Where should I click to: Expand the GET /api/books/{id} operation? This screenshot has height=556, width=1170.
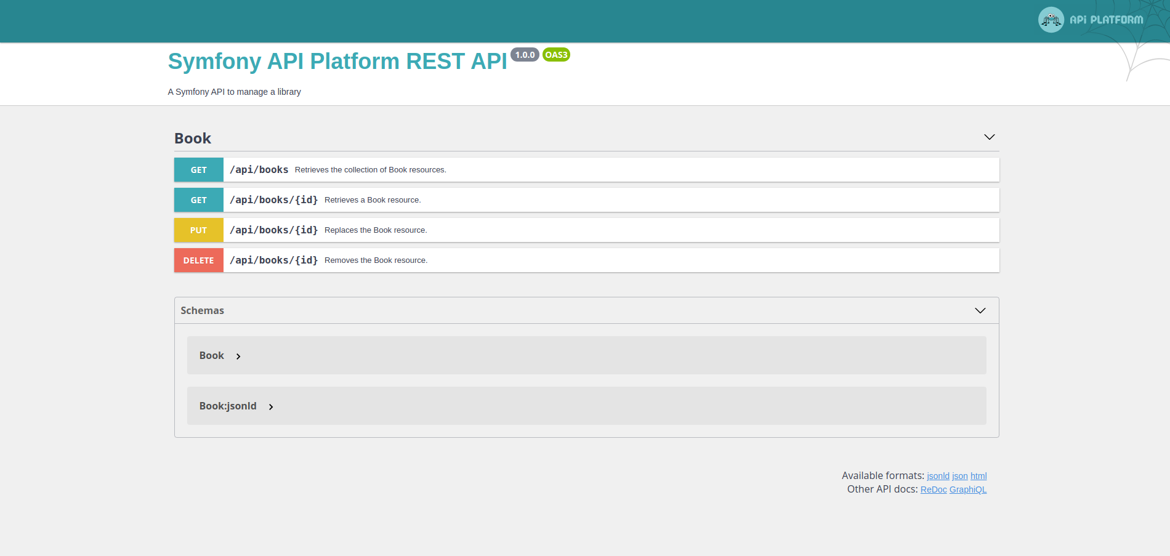coord(586,199)
